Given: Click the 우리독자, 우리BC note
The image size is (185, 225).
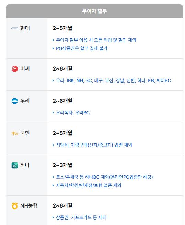Looking at the screenshot, I should pos(73,113).
